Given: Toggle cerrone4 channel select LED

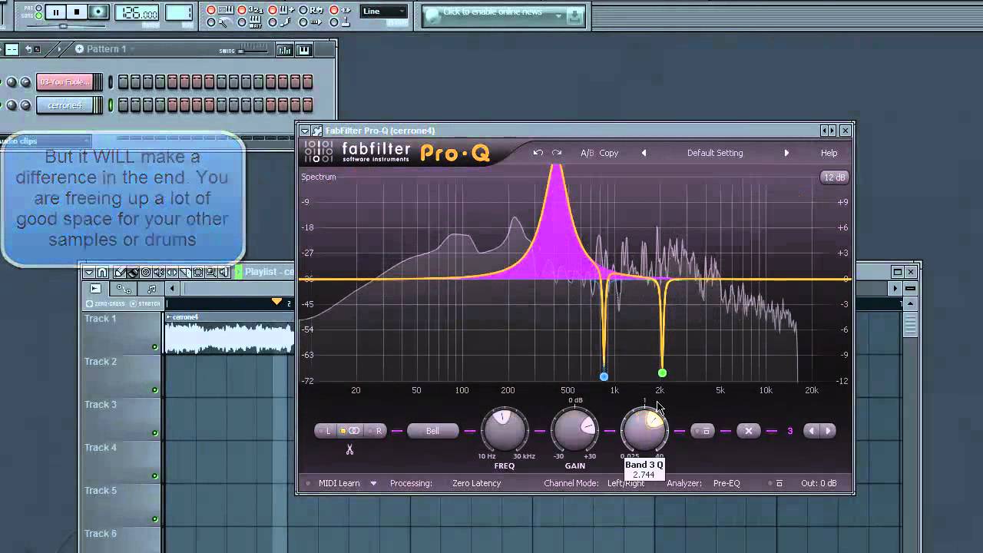Looking at the screenshot, I should click(111, 105).
